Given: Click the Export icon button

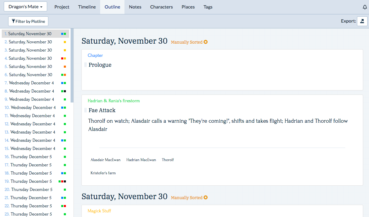Looking at the screenshot, I should click(x=362, y=21).
